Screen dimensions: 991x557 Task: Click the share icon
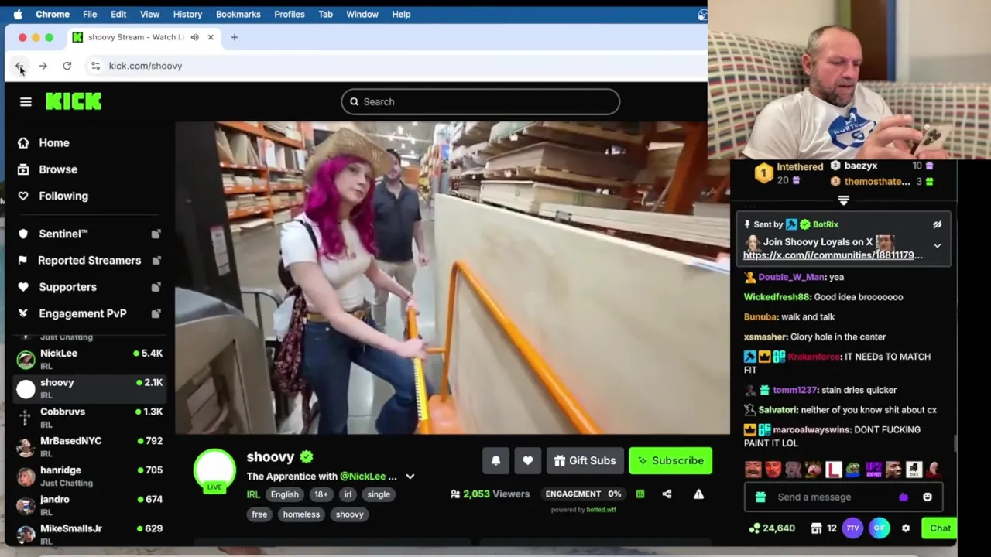(667, 494)
